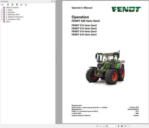Click the previous view icon in navigation bar
The height and width of the screenshot is (128, 149).
click(x=125, y=126)
